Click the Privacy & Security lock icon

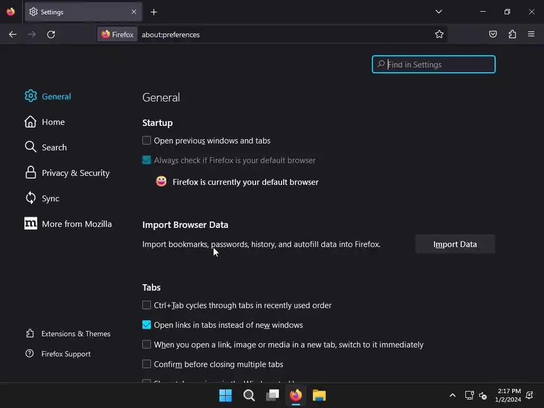(x=30, y=173)
